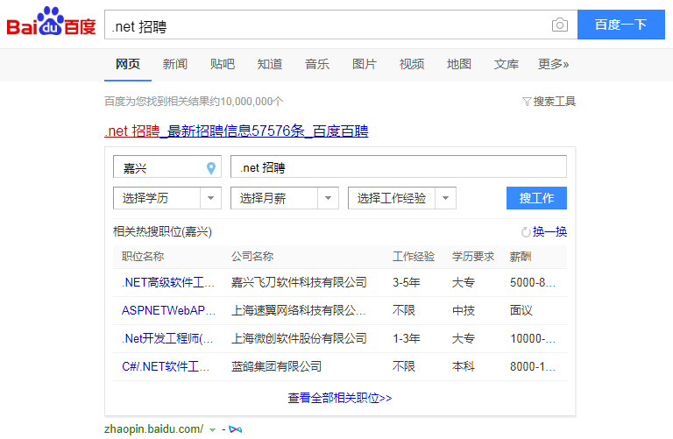Screen dimensions: 673x439
Task: Click the 公司名称 column header
Action: point(252,257)
